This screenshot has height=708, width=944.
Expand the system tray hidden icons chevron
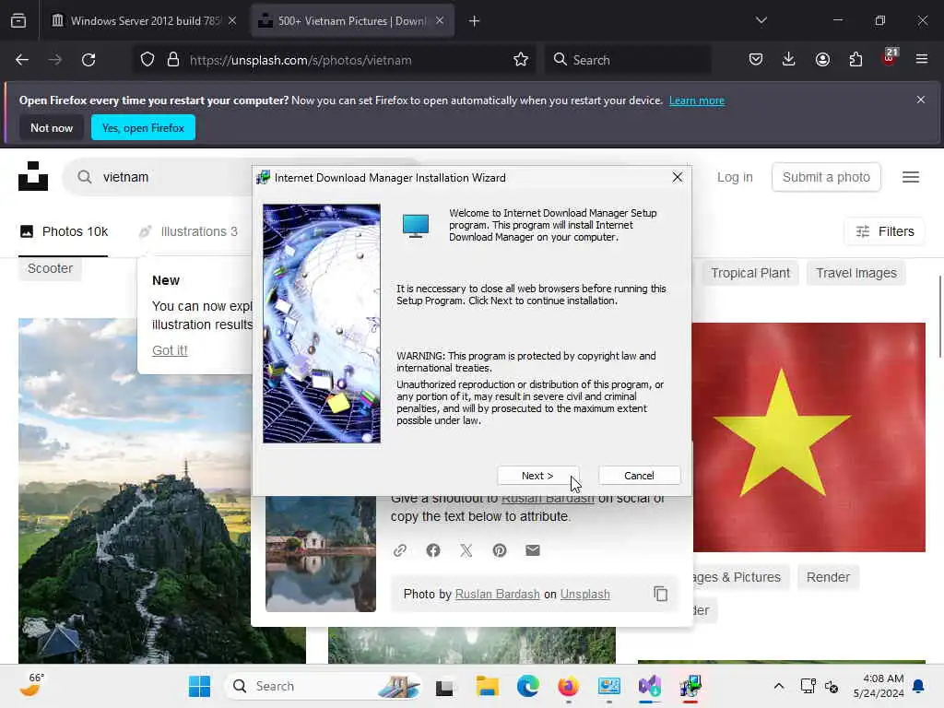778,686
